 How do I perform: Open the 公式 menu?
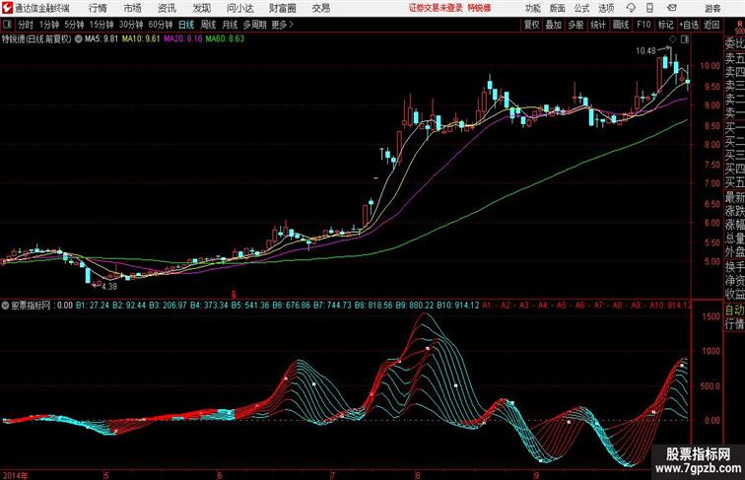(581, 8)
